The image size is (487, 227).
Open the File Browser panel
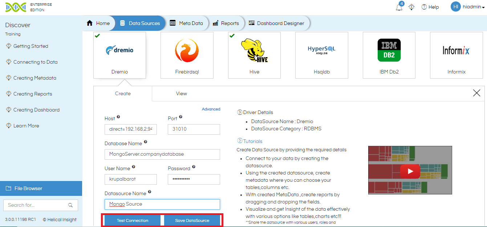click(x=41, y=188)
